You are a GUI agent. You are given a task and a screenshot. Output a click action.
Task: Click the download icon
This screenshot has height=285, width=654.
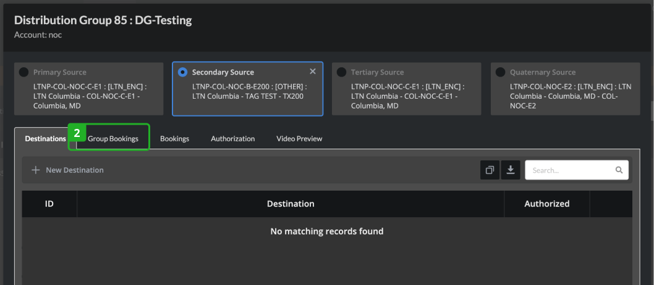[x=511, y=170]
